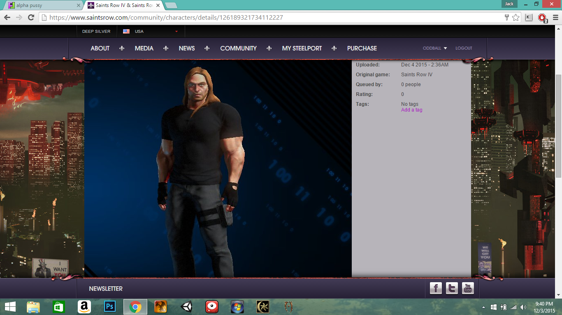This screenshot has width=562, height=315.
Task: Expand the ODDBALL account dropdown
Action: (x=435, y=48)
